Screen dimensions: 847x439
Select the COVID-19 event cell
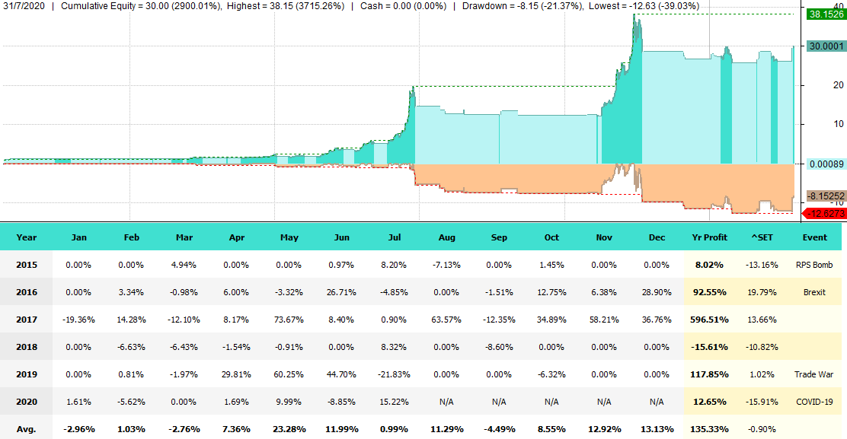point(814,402)
